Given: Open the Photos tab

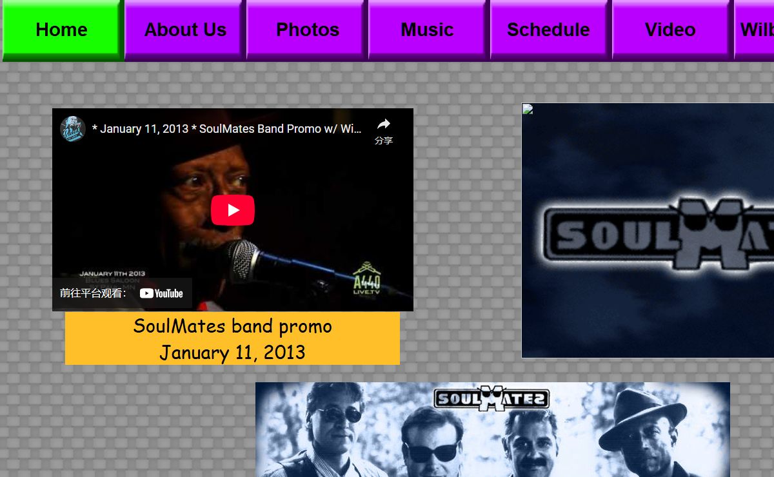Looking at the screenshot, I should 307,30.
